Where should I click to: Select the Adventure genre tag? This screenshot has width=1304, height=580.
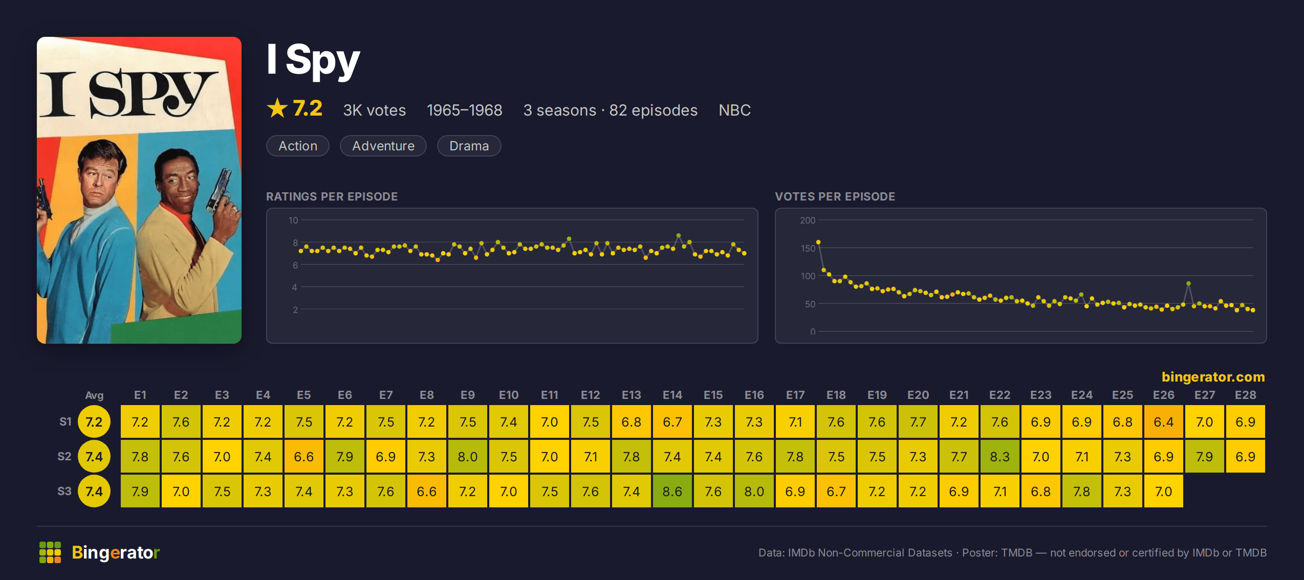click(383, 146)
